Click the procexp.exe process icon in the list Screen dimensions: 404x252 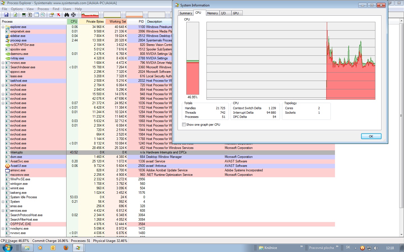[x=8, y=40]
